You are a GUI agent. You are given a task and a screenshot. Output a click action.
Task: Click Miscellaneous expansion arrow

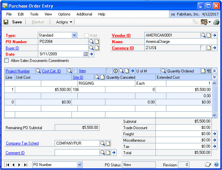(215, 140)
